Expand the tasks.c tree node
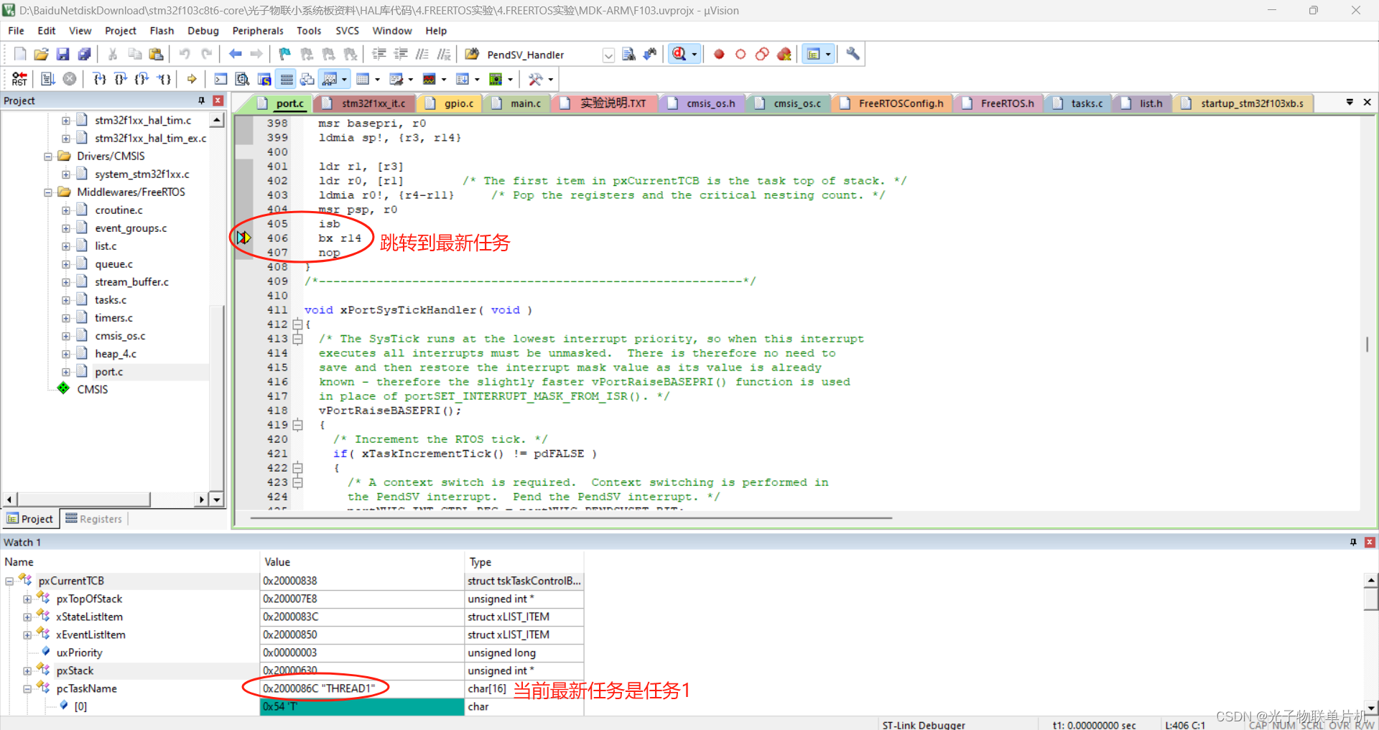 tap(66, 300)
